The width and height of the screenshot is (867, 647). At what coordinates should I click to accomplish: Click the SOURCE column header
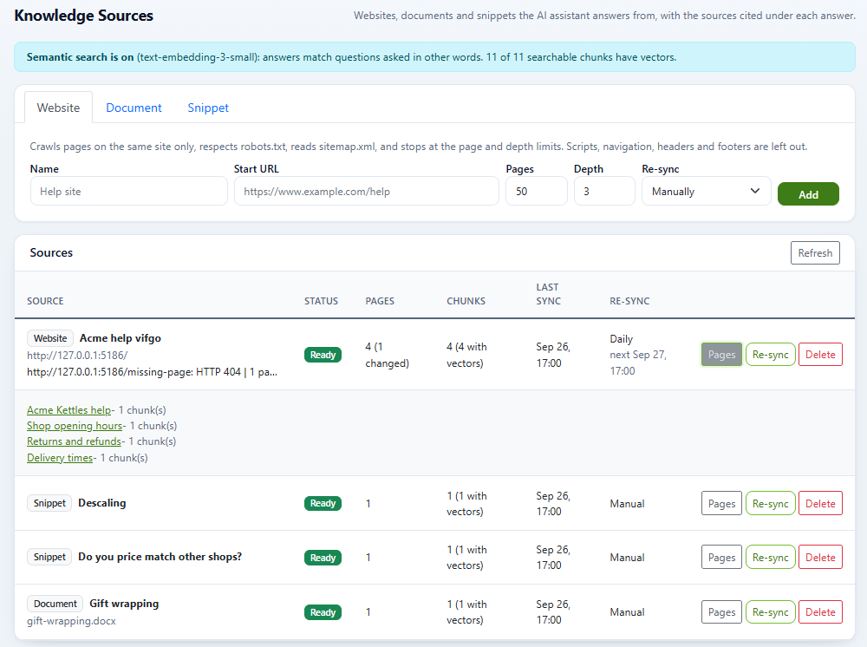tap(45, 301)
